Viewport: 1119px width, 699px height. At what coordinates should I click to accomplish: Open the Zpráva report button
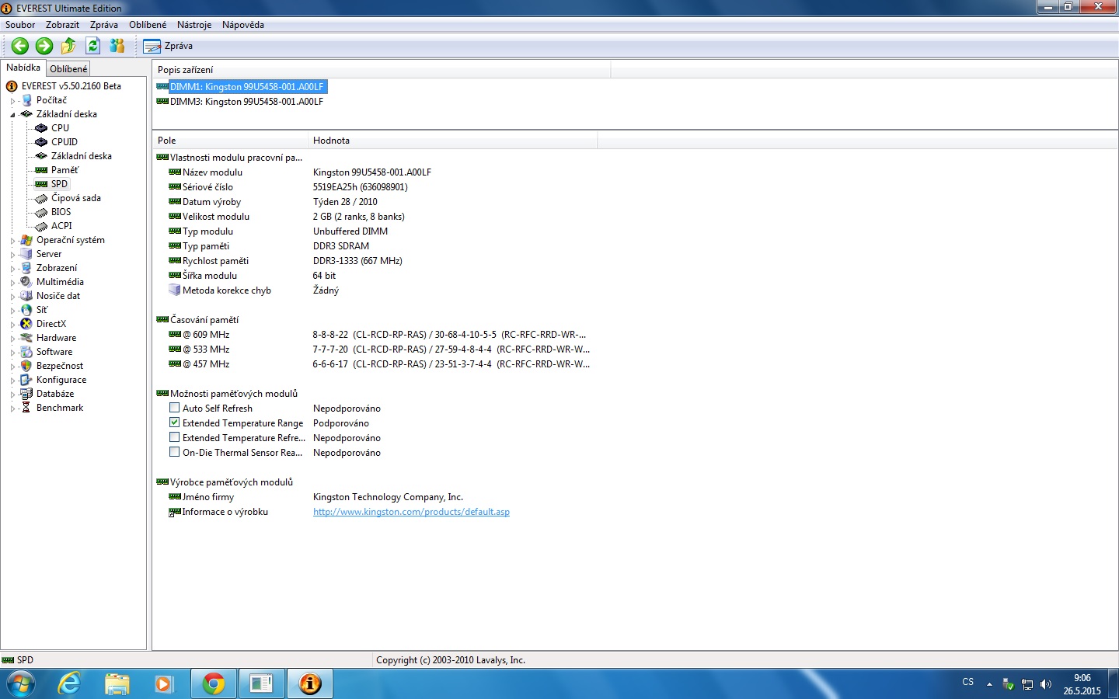(x=168, y=46)
